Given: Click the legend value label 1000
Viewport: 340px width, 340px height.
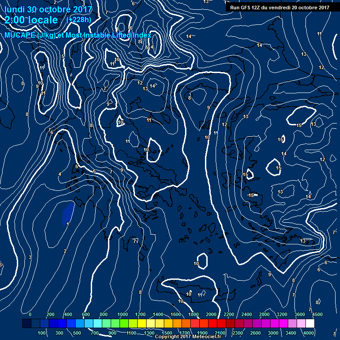Looking at the screenshot, I should 122,314.
